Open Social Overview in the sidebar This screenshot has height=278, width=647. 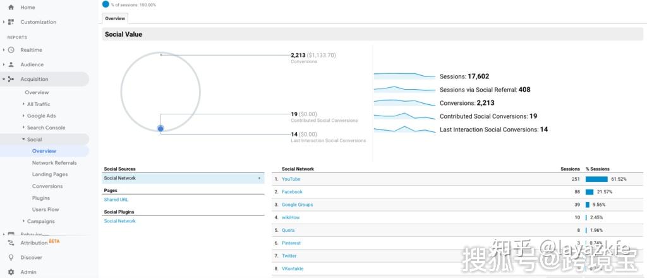(44, 151)
